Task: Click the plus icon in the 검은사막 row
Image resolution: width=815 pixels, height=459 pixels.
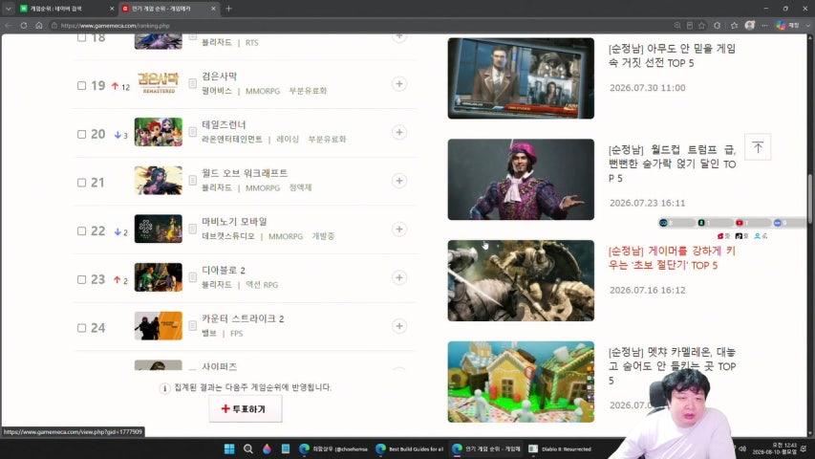Action: 399,84
